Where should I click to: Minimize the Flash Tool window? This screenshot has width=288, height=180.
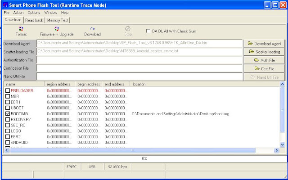click(267, 5)
